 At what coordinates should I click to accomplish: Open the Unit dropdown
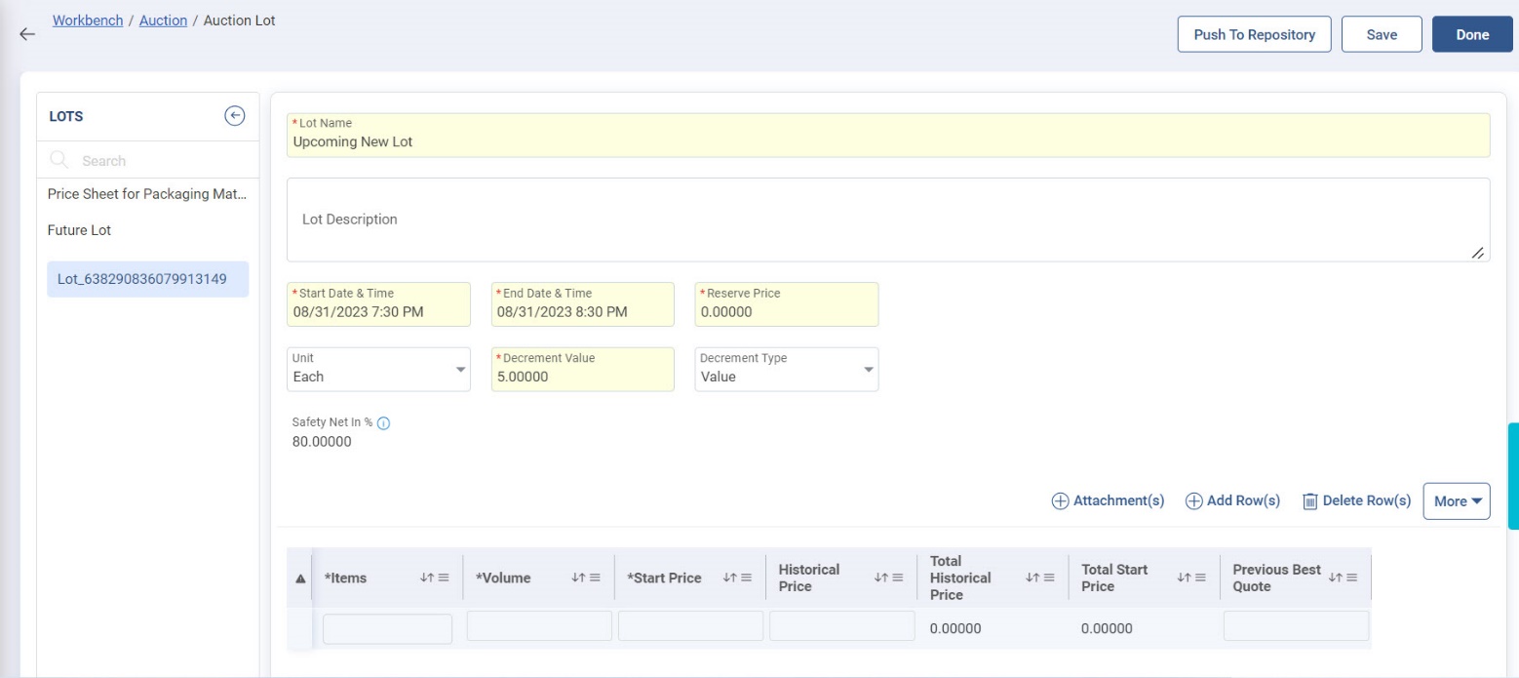(x=460, y=371)
